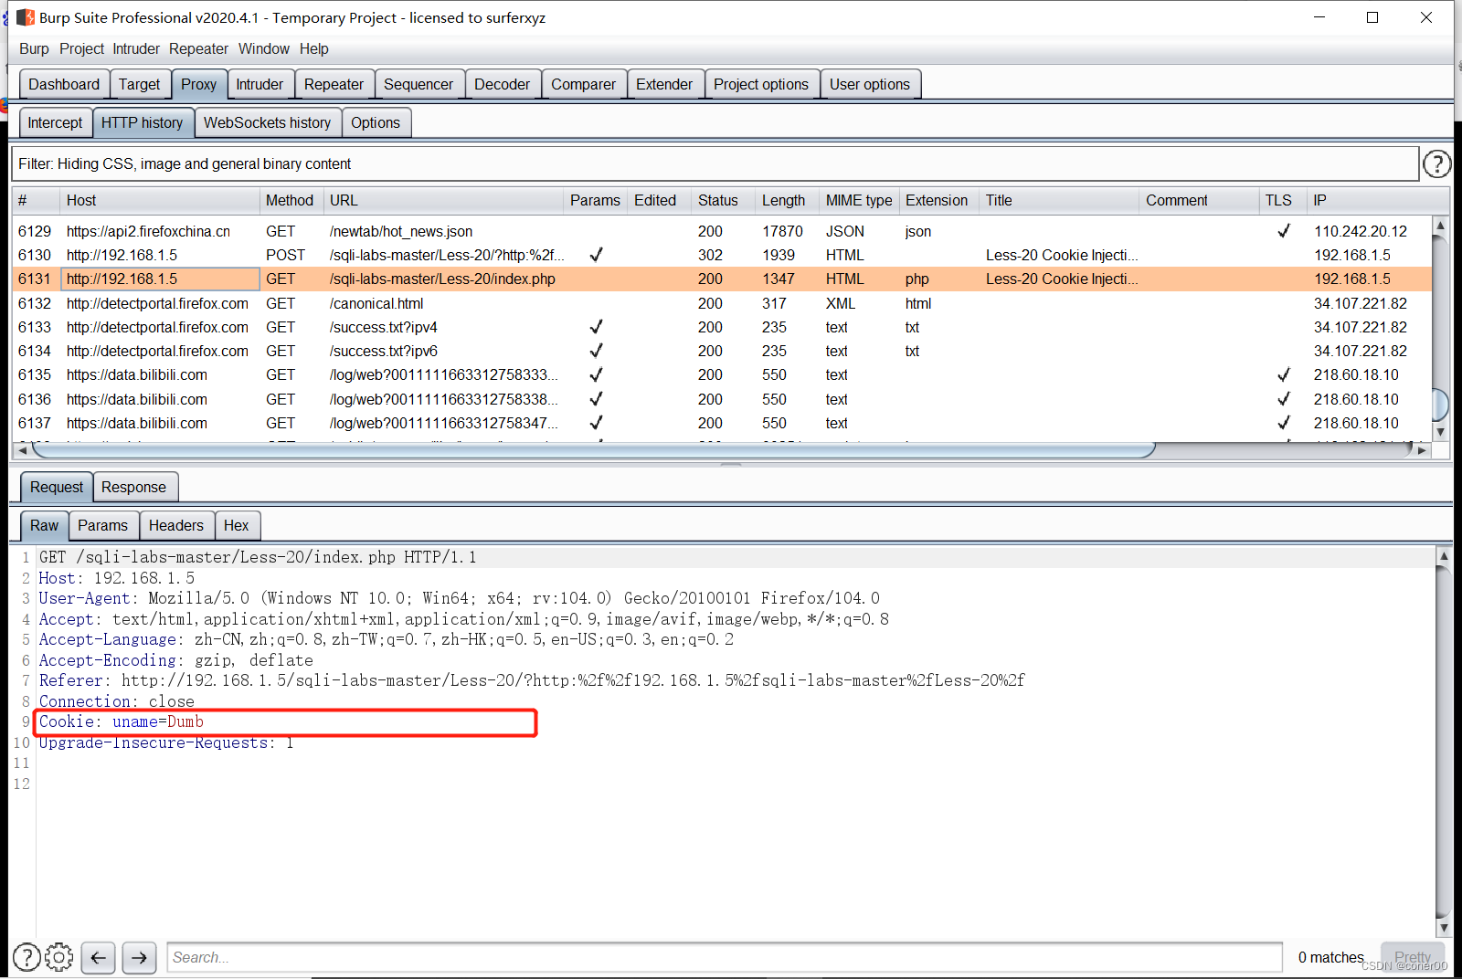Click the User-Agent header line
This screenshot has height=979, width=1462.
pyautogui.click(x=459, y=598)
